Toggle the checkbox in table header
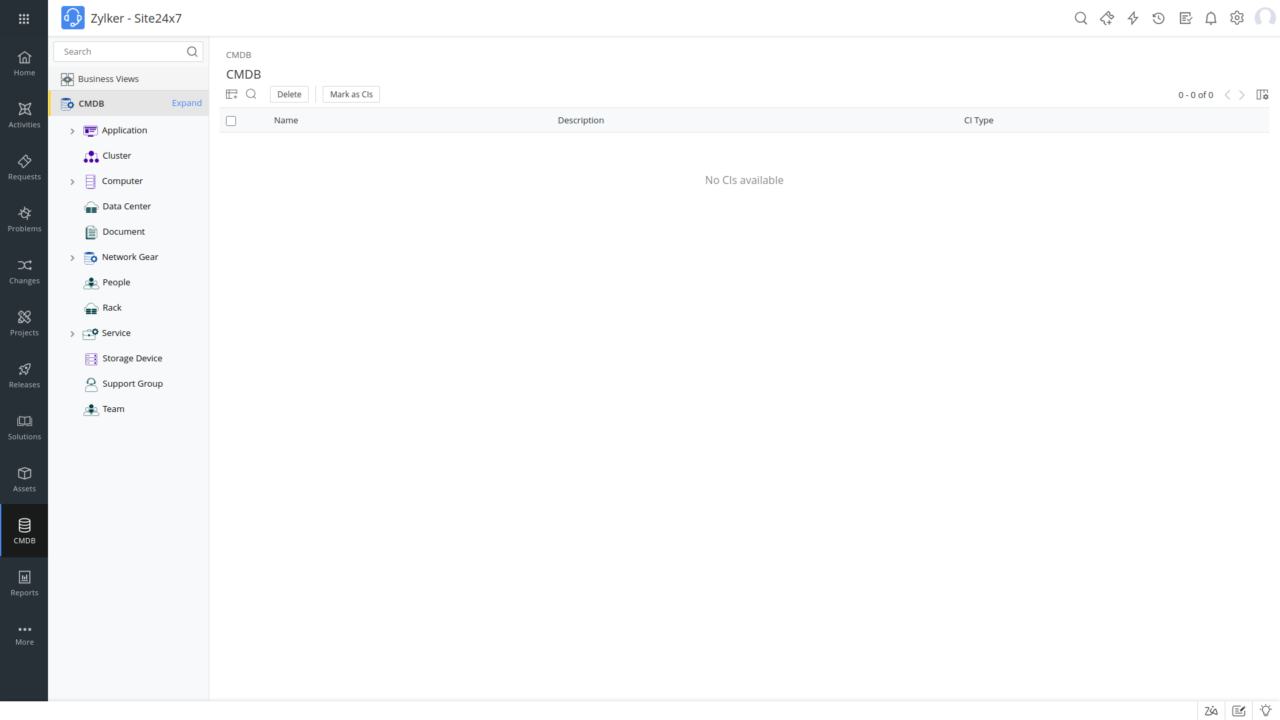Viewport: 1280px width, 720px height. [231, 121]
